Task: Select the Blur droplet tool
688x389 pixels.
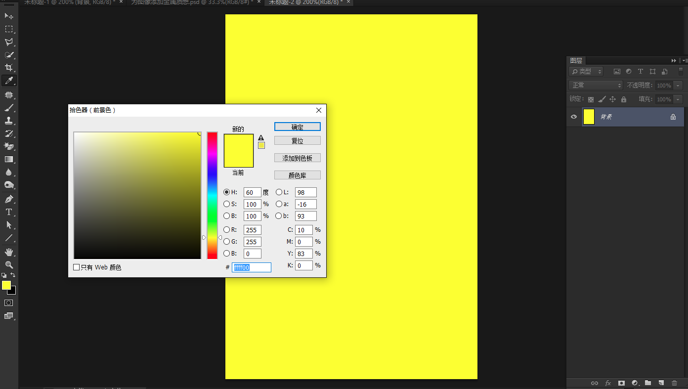Action: click(x=9, y=172)
